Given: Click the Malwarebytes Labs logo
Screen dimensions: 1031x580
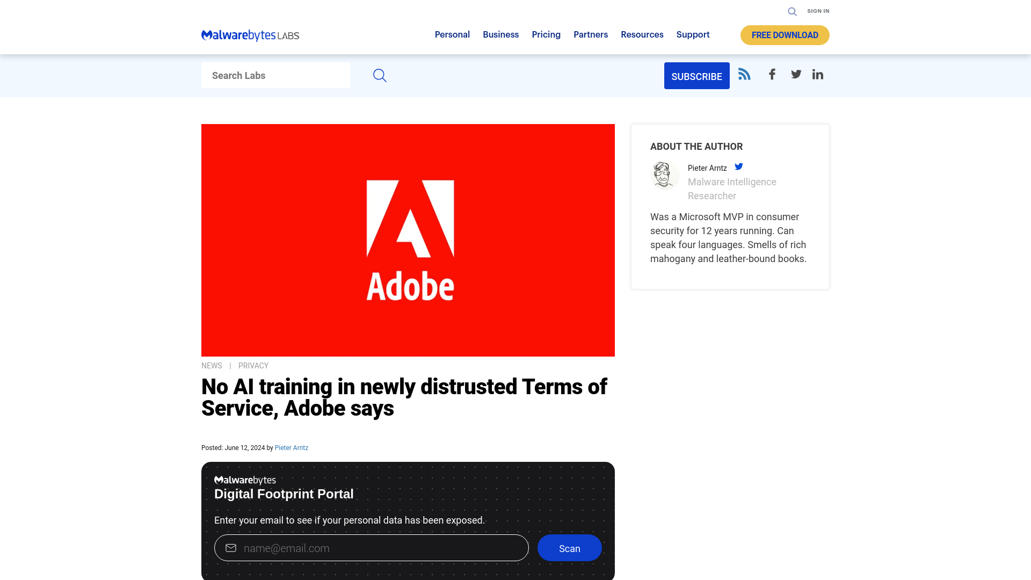Looking at the screenshot, I should pyautogui.click(x=251, y=35).
